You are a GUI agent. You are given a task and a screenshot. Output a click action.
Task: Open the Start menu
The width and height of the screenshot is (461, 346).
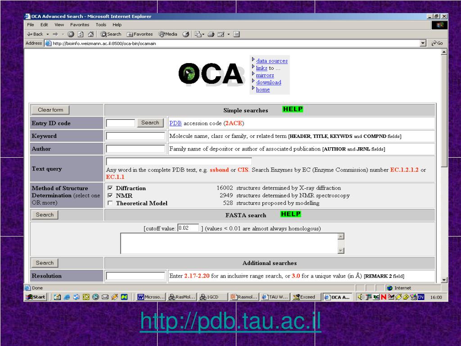36,297
